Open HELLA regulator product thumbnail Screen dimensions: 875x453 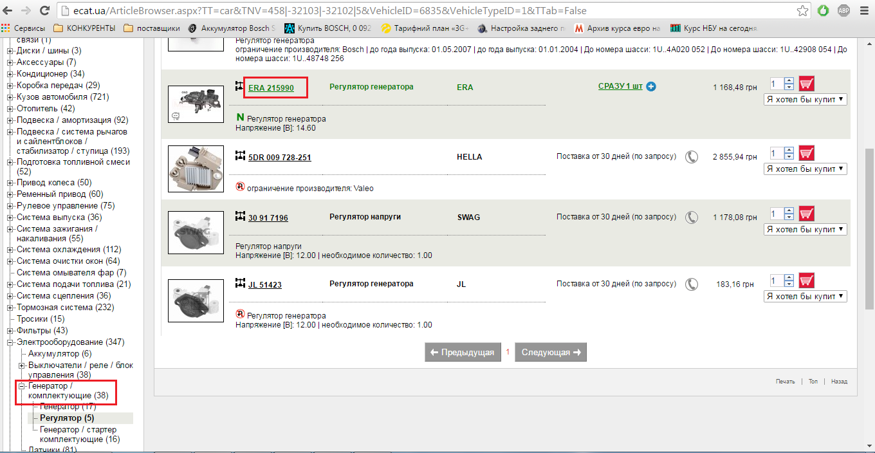(194, 169)
